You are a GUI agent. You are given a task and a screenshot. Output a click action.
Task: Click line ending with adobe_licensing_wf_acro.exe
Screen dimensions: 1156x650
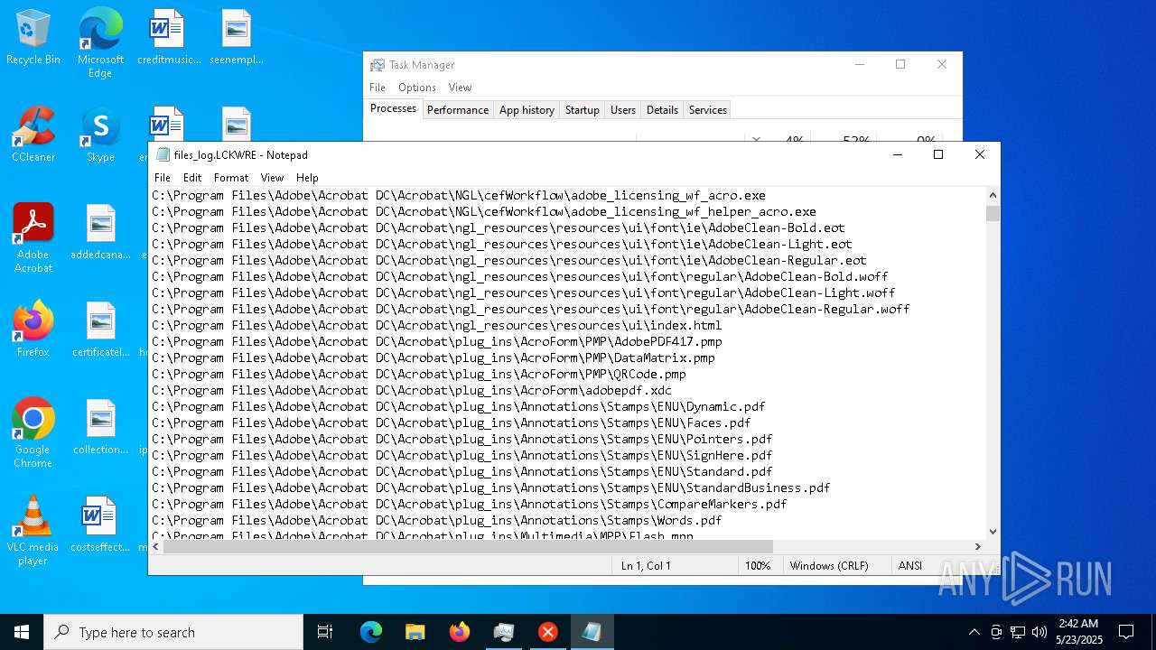coord(459,195)
